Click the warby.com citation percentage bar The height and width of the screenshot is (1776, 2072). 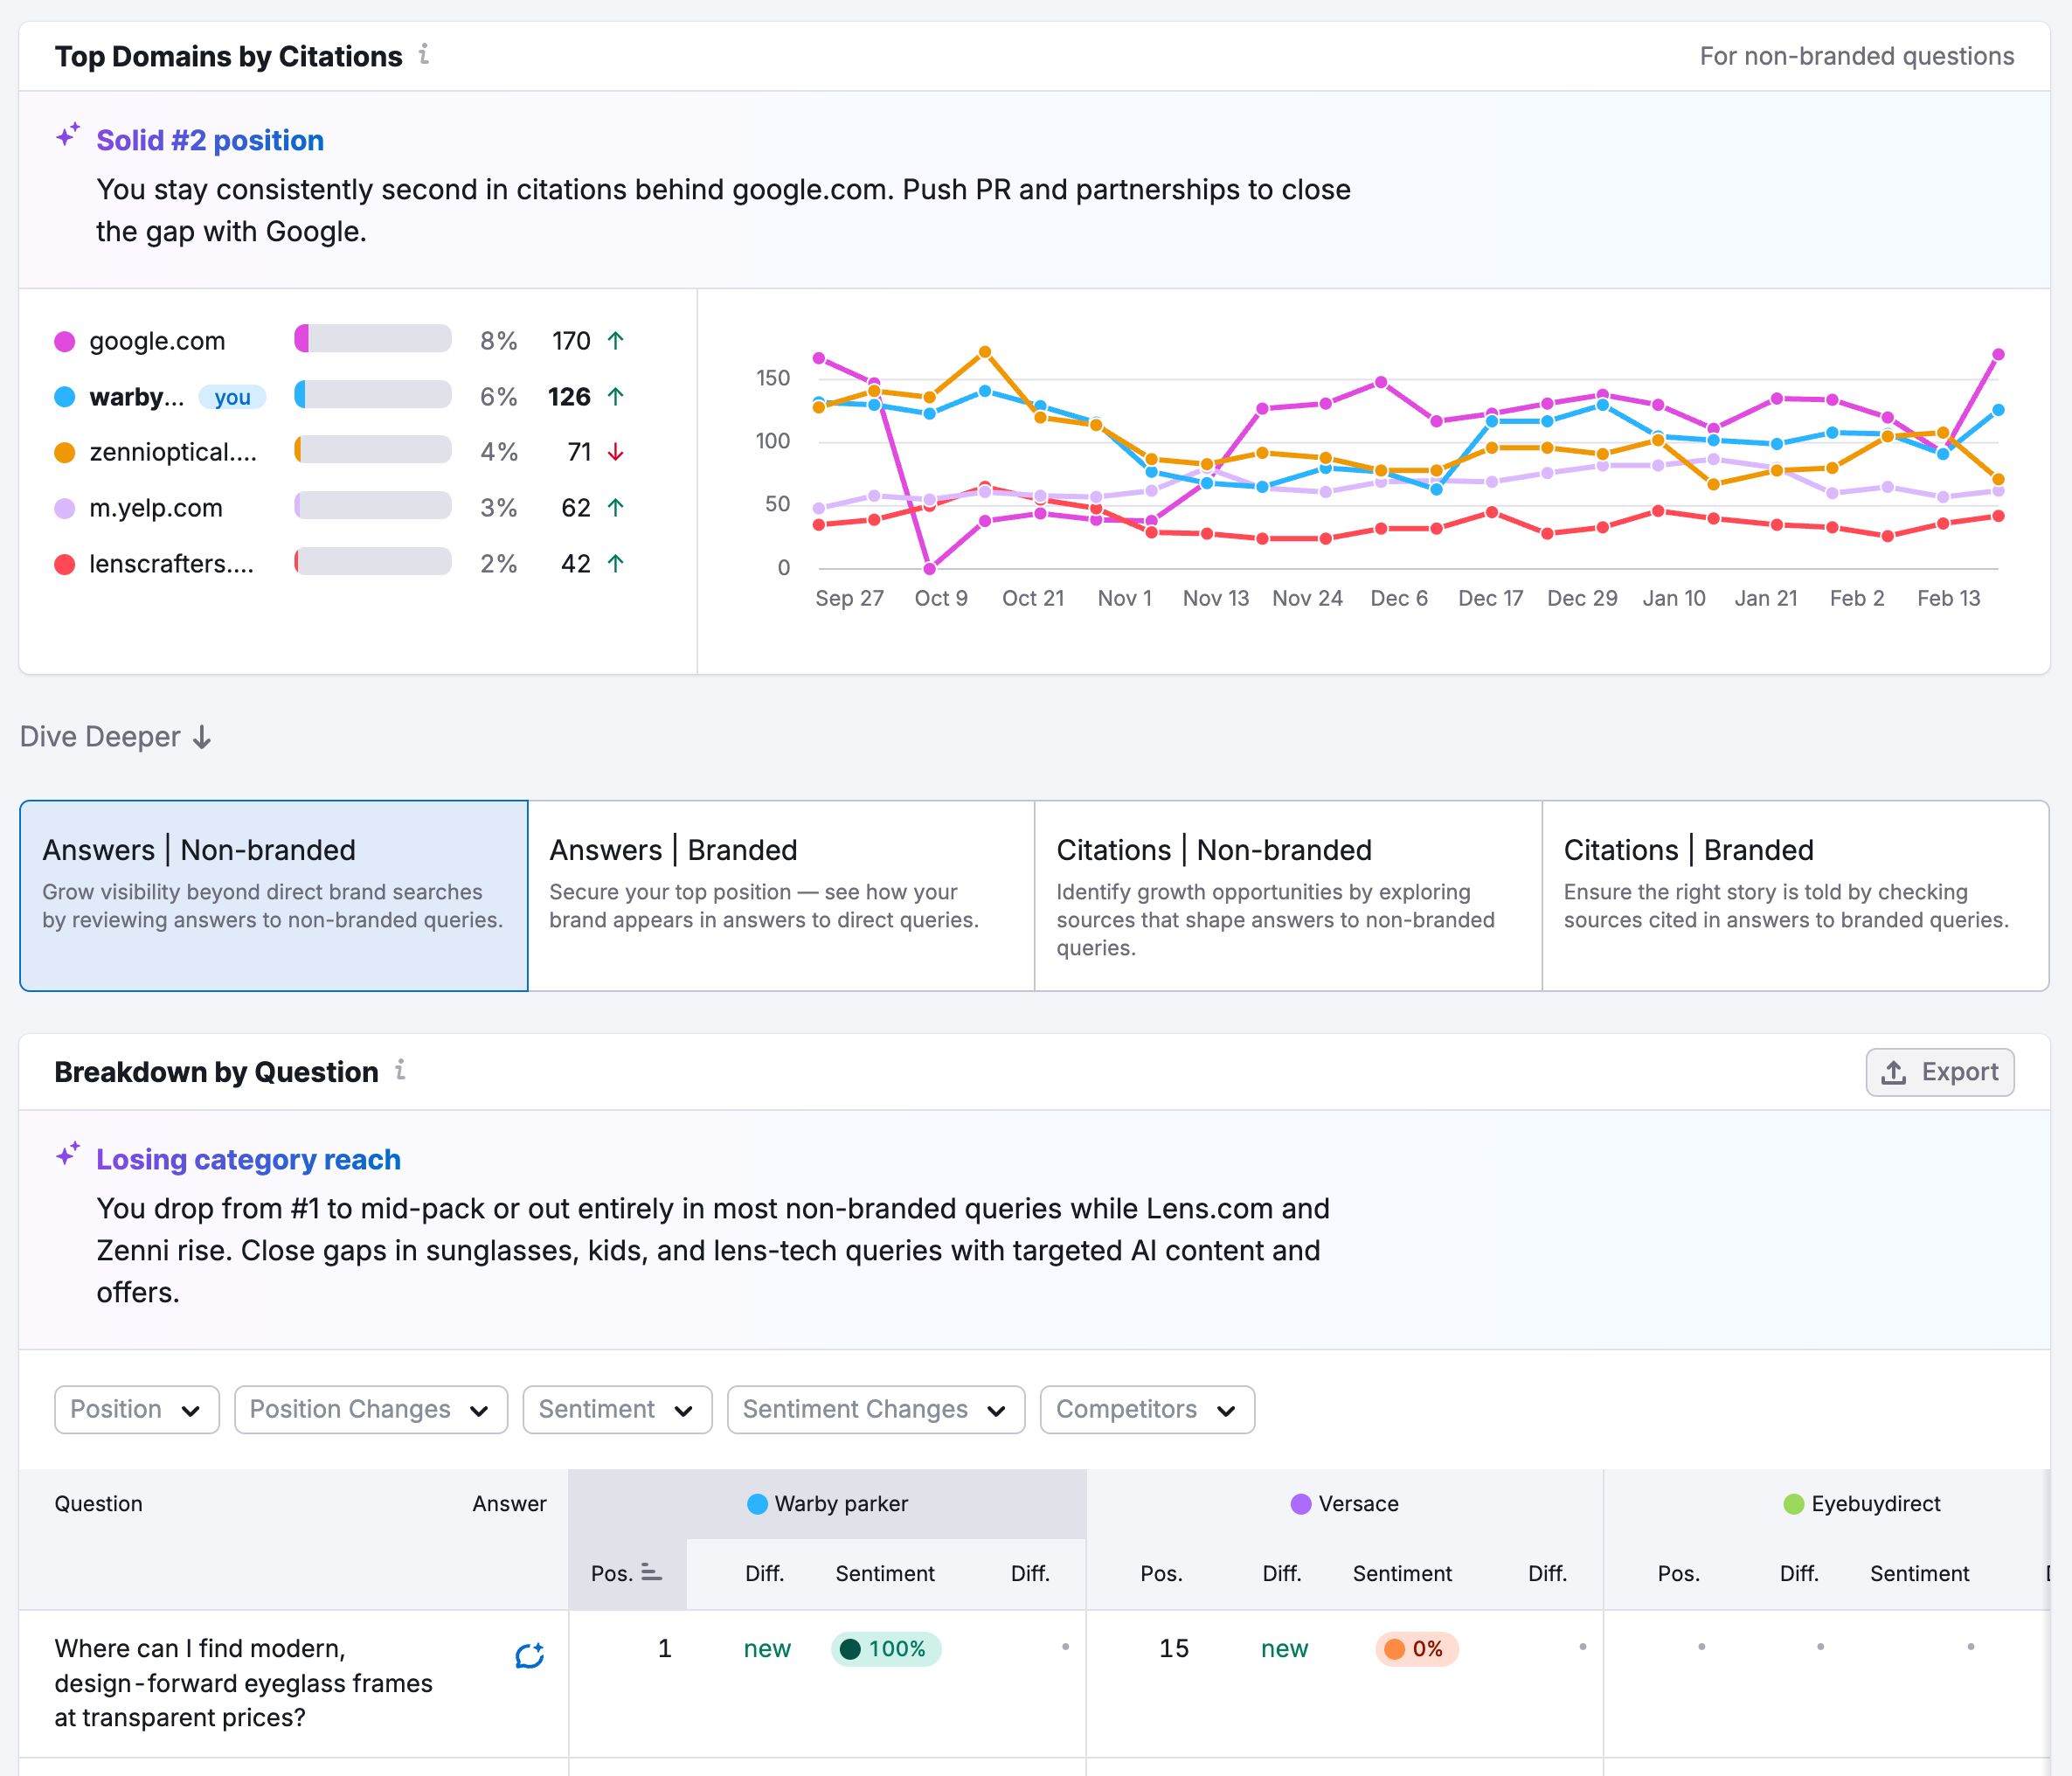tap(371, 395)
